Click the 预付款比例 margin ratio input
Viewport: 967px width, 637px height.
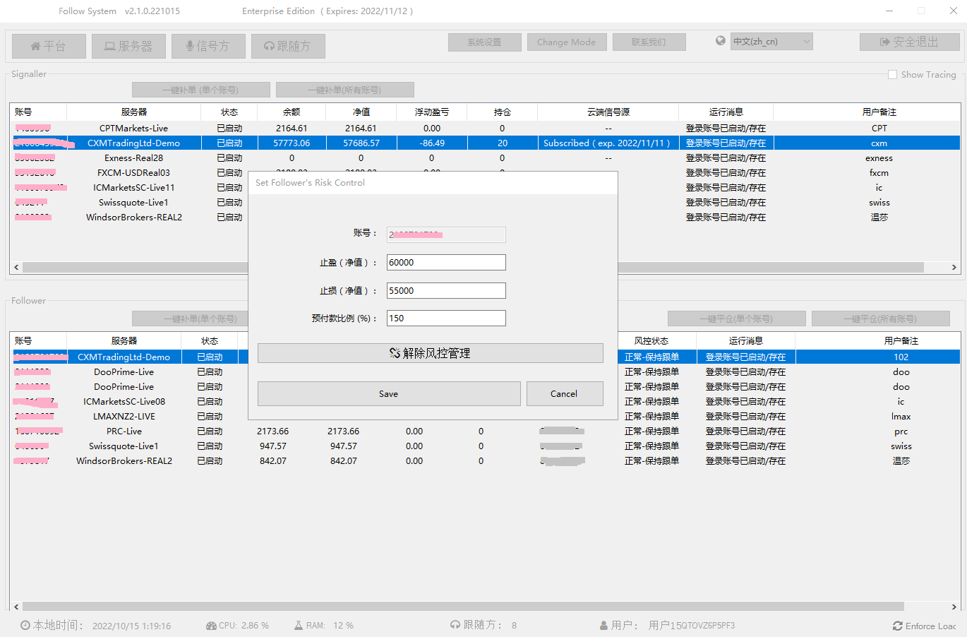(446, 318)
